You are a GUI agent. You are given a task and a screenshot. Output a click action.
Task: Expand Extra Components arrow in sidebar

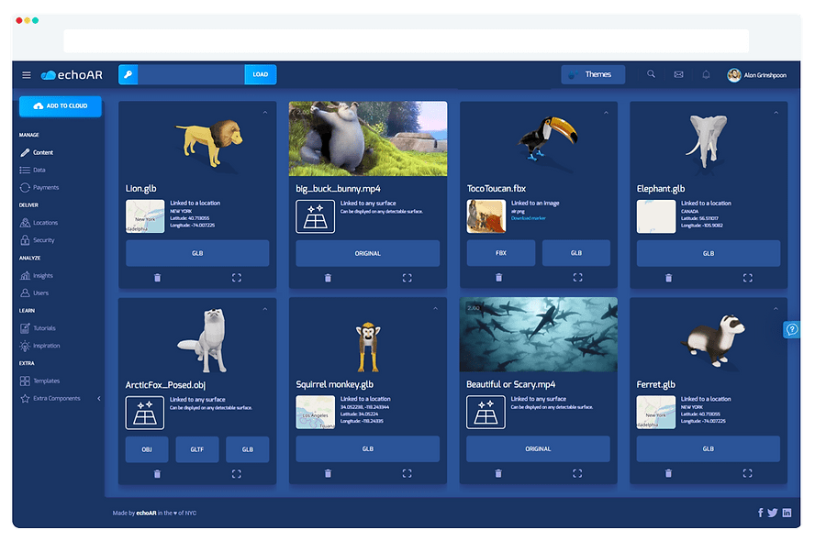[99, 399]
